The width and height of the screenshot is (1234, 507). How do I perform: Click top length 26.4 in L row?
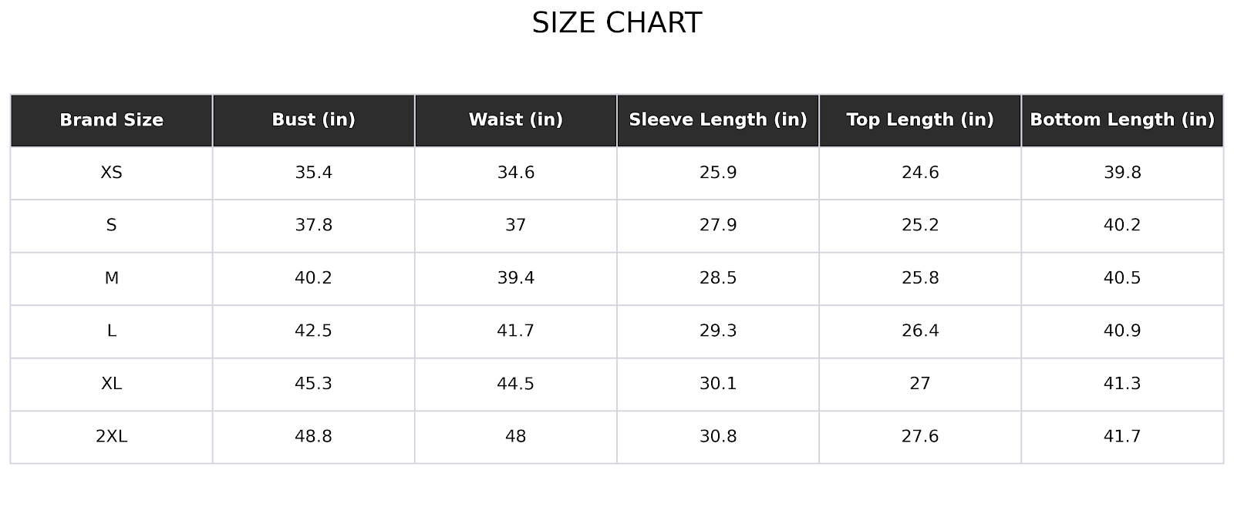pyautogui.click(x=919, y=331)
